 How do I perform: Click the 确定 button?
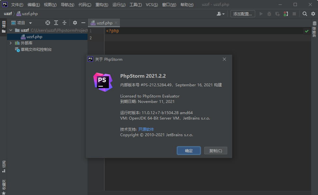(x=189, y=151)
